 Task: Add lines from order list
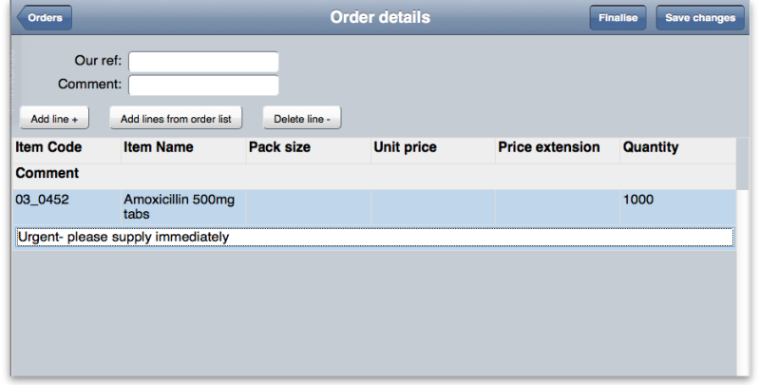point(176,118)
